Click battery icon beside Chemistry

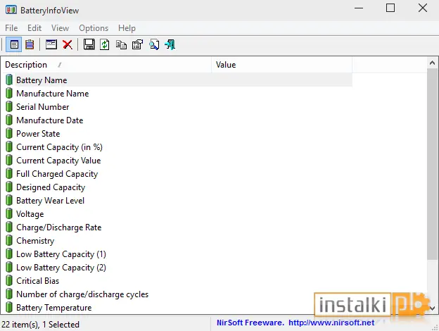9,240
